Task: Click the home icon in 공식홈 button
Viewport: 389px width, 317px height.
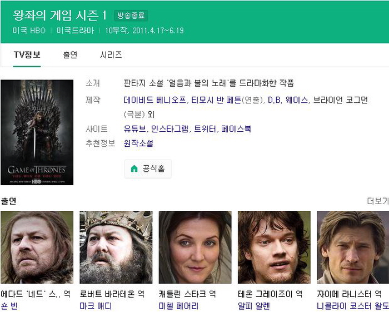Action: [134, 169]
